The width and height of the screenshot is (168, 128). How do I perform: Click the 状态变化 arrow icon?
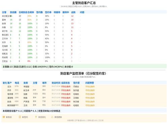click(x=36, y=117)
